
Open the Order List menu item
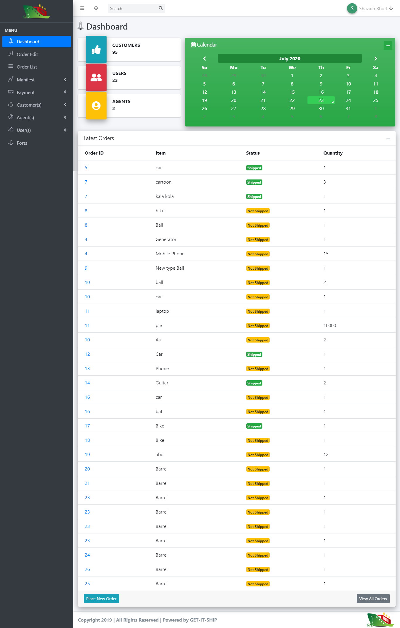tap(37, 67)
